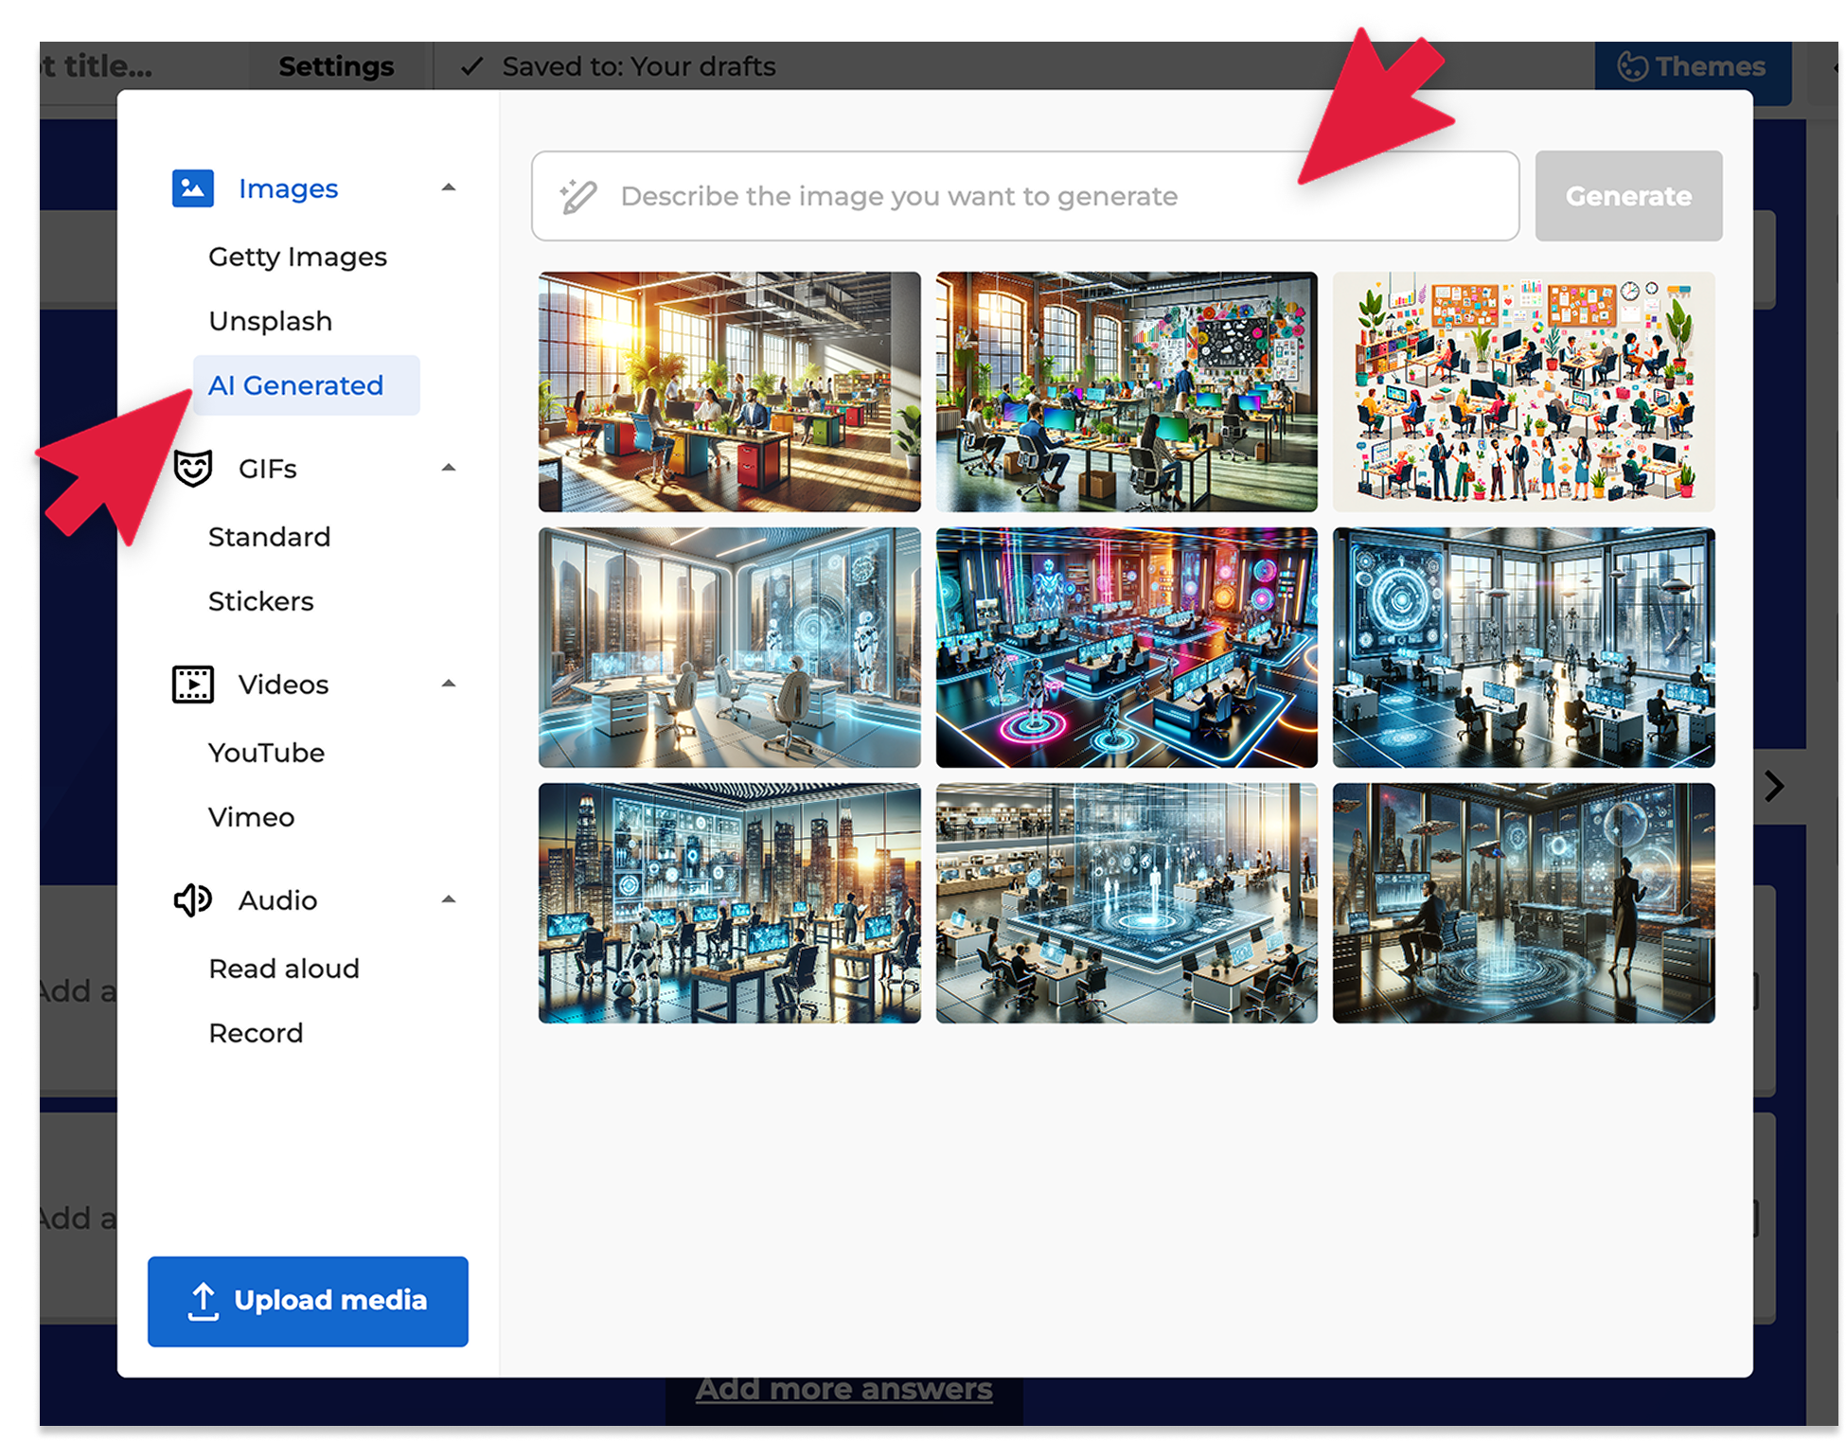Collapse the Audio section arrow
1846x1441 pixels.
[x=449, y=899]
